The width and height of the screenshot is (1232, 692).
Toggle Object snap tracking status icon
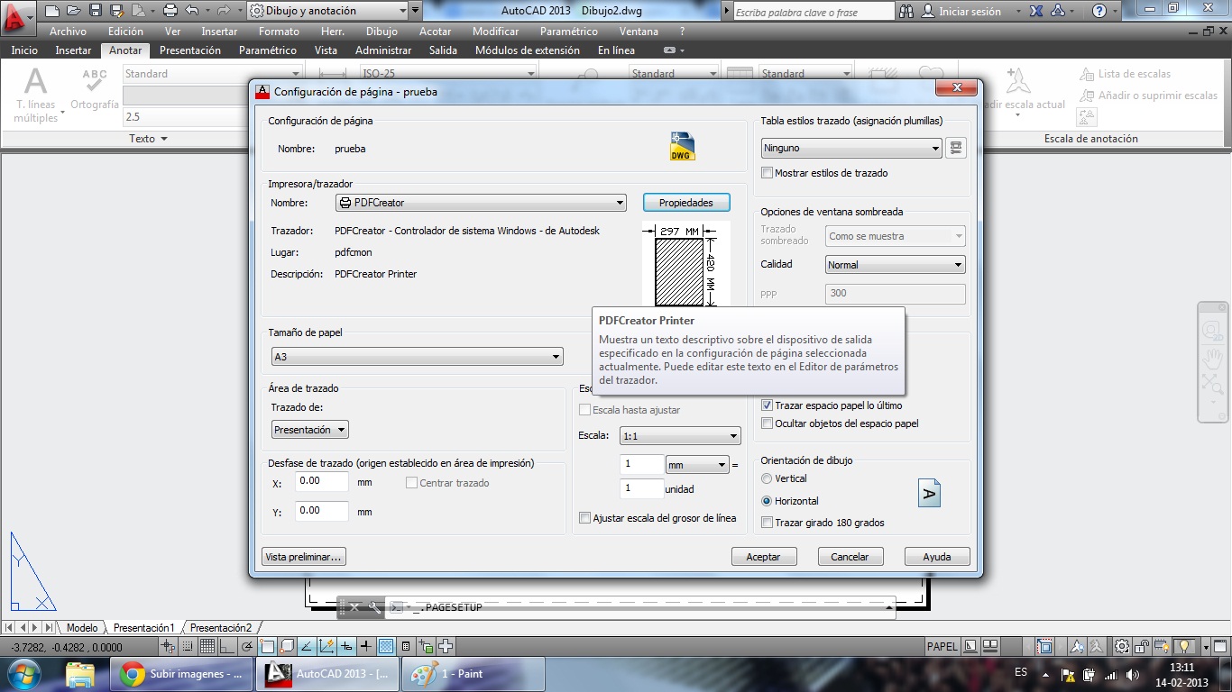pos(307,646)
